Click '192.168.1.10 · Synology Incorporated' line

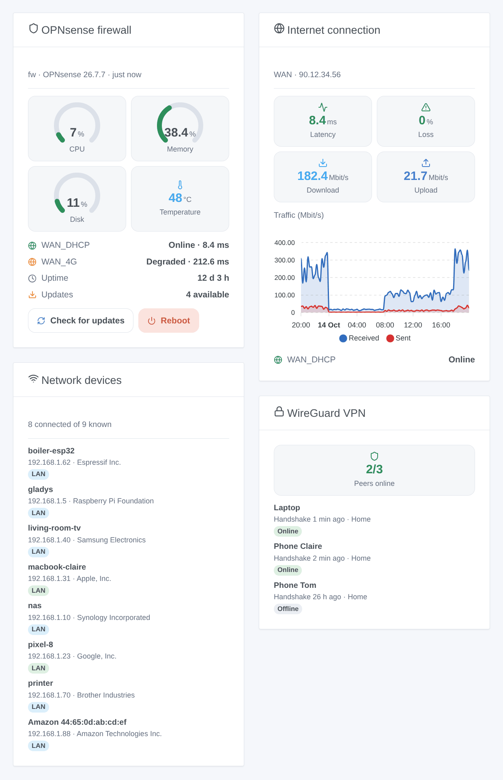click(x=89, y=617)
